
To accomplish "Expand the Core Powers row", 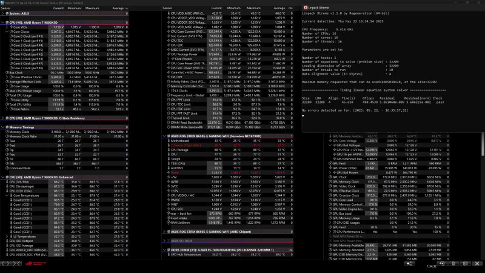I will click(x=169, y=59).
